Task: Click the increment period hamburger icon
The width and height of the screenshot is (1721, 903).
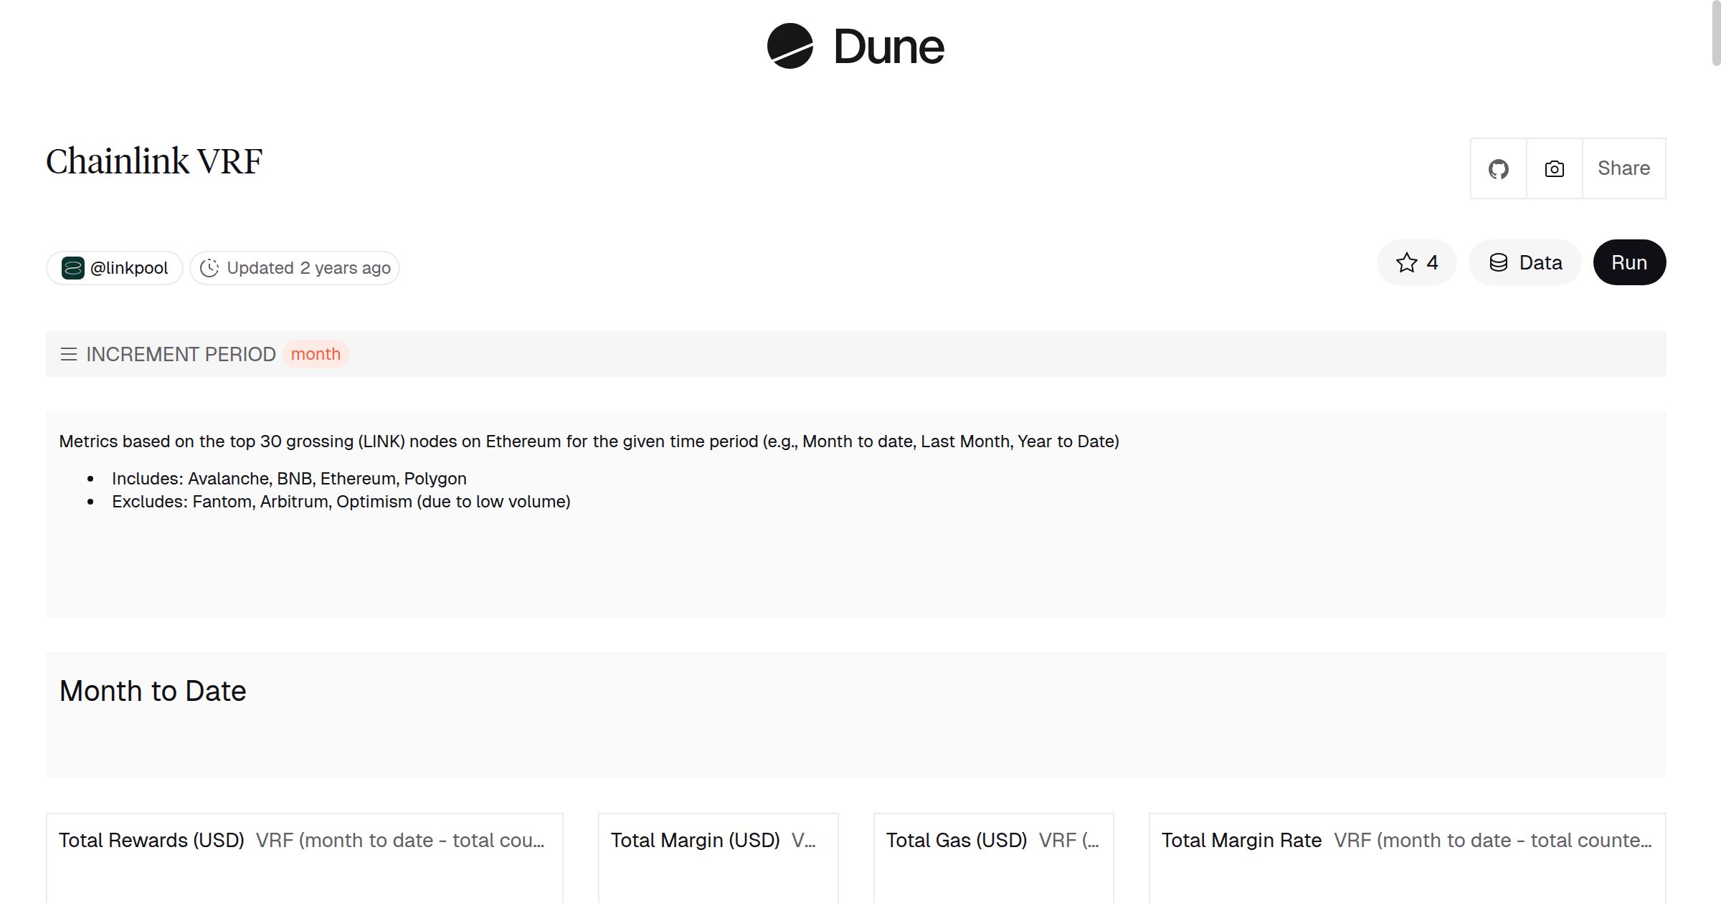Action: 69,354
